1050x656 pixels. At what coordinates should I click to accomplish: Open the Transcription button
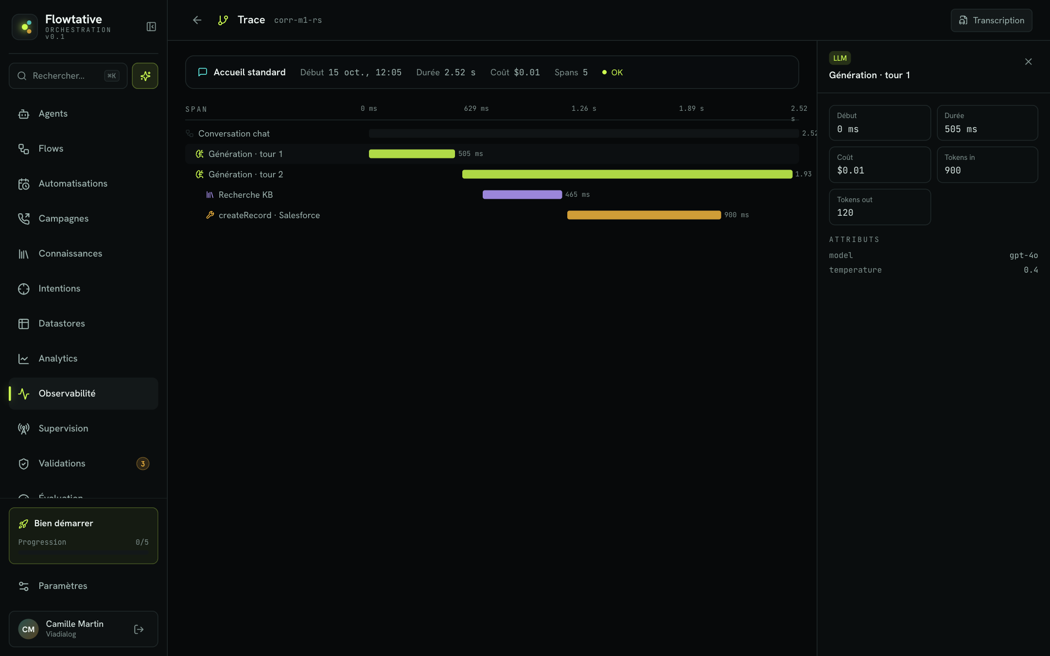(991, 20)
